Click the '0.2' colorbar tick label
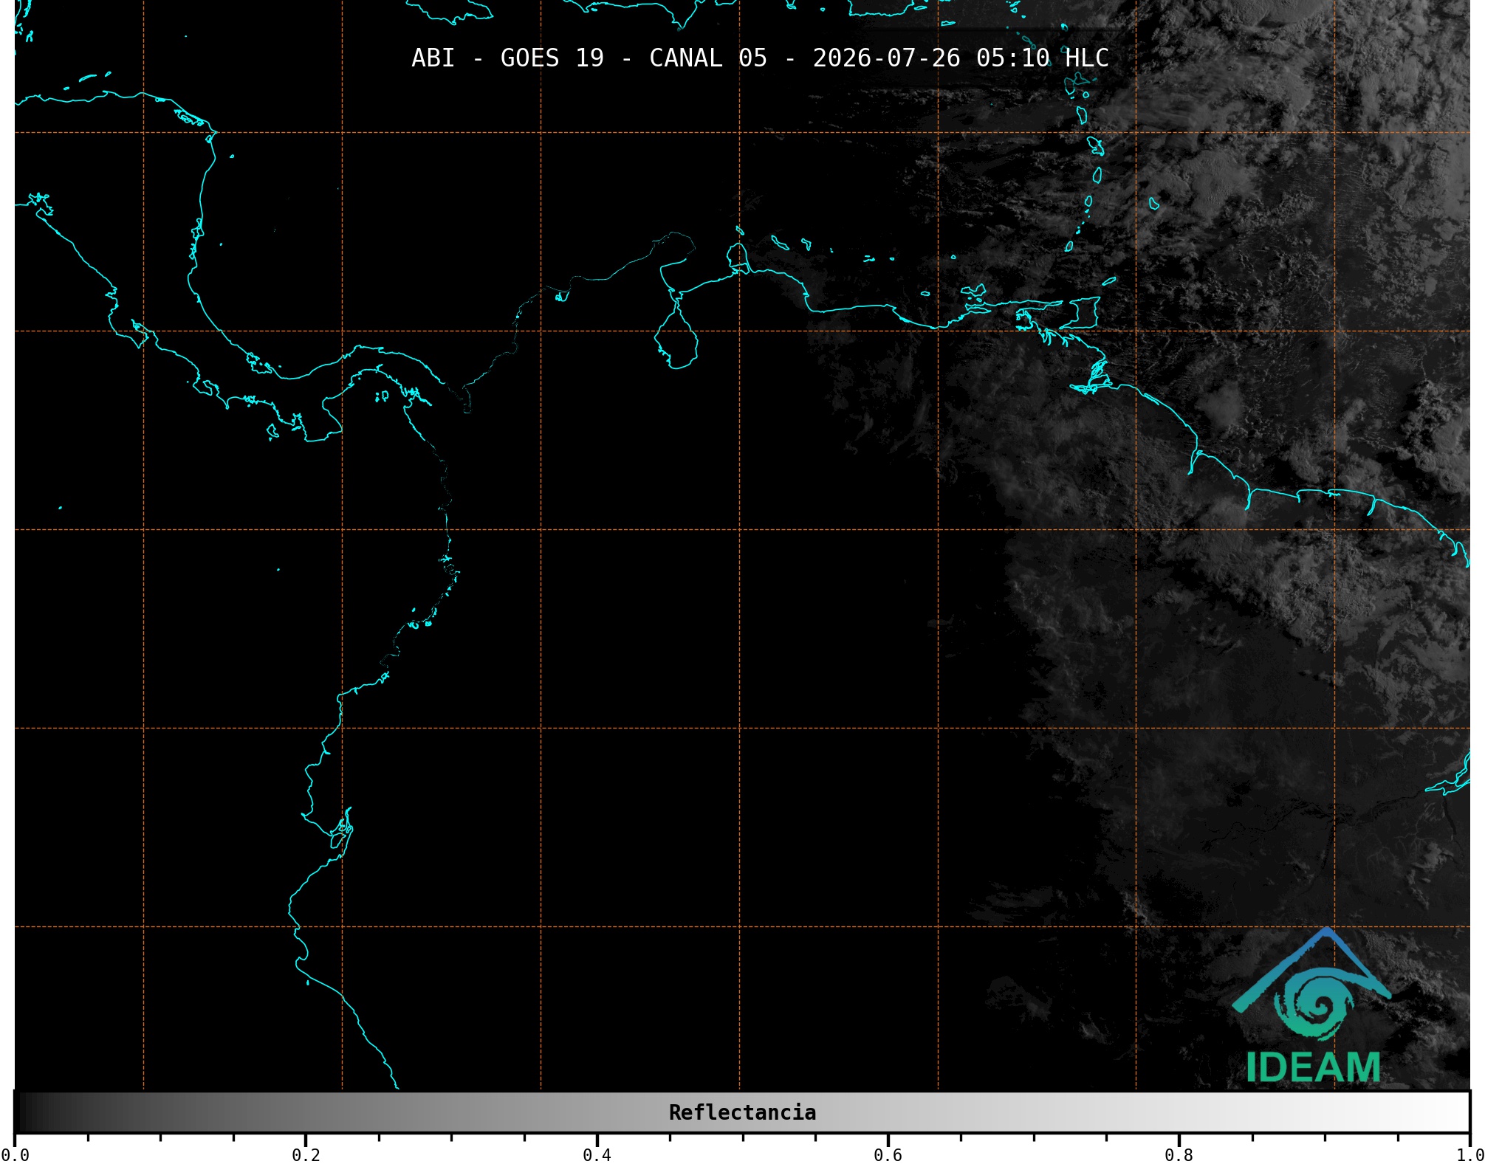1485x1164 pixels. point(306,1155)
